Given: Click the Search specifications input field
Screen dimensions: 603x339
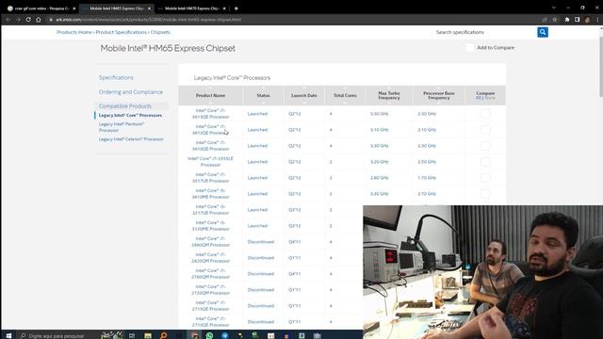Looking at the screenshot, I should (483, 32).
